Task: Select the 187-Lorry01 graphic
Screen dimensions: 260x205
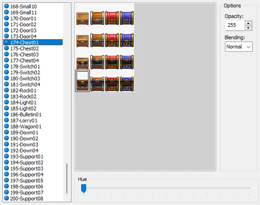Action: (33, 121)
